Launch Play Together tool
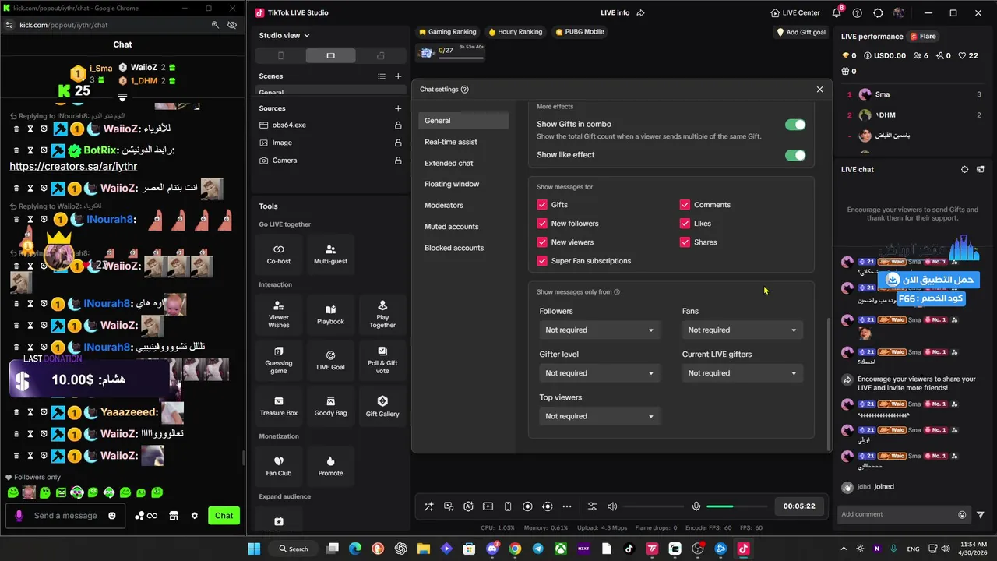Image resolution: width=997 pixels, height=561 pixels. [382, 314]
